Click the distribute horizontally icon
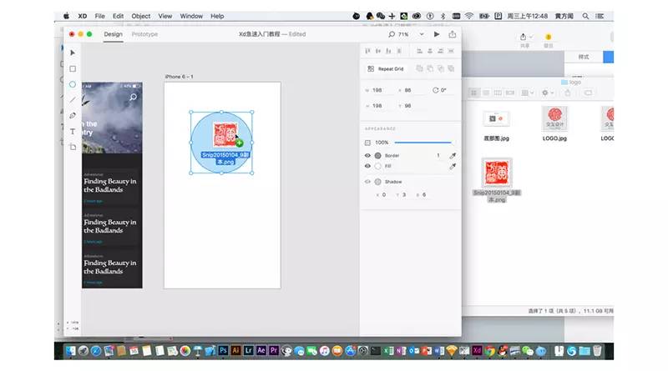 451,51
